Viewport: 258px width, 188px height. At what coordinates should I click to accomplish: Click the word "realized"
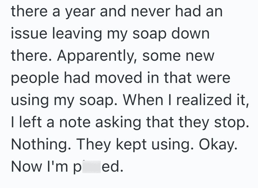click(204, 100)
